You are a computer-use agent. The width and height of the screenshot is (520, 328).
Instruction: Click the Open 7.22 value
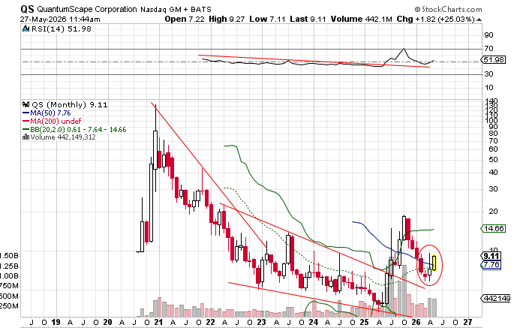click(x=185, y=20)
